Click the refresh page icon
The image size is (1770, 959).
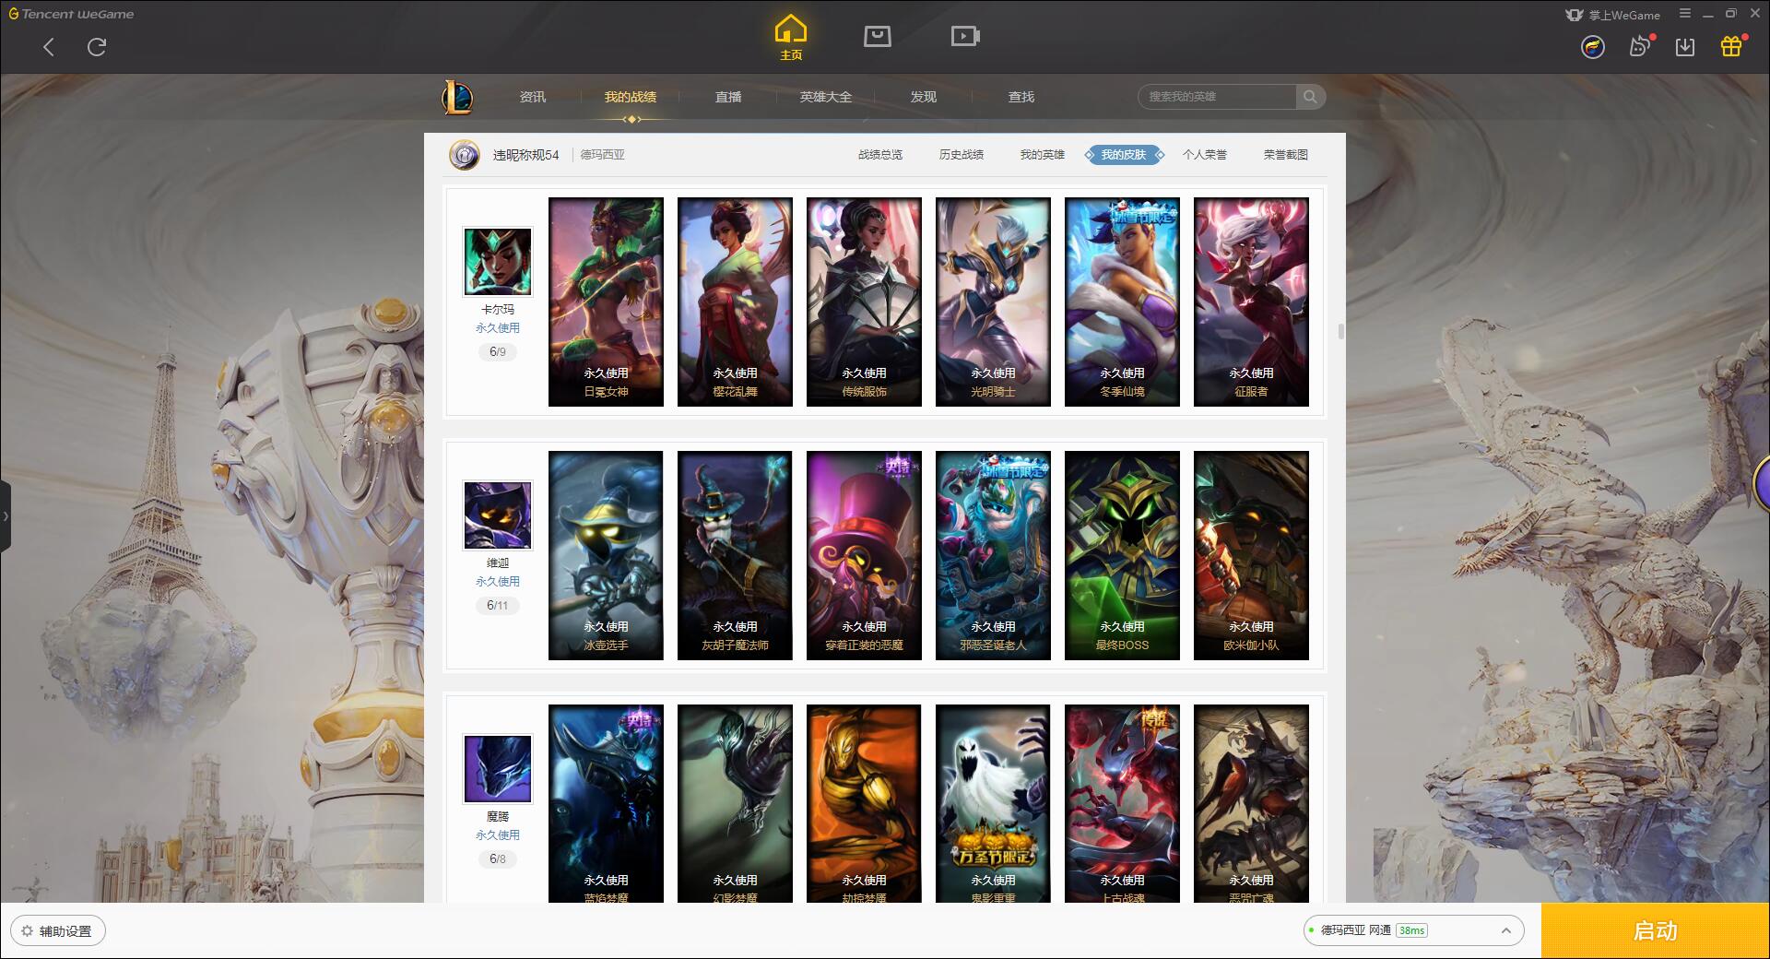click(97, 47)
